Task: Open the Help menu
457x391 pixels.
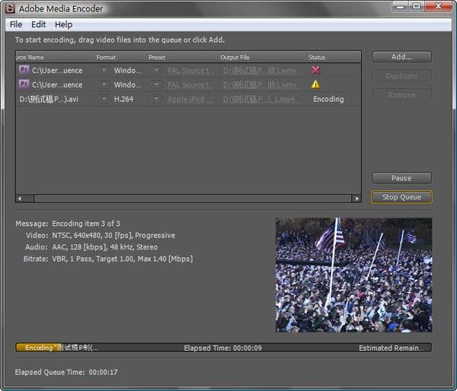Action: (x=63, y=24)
